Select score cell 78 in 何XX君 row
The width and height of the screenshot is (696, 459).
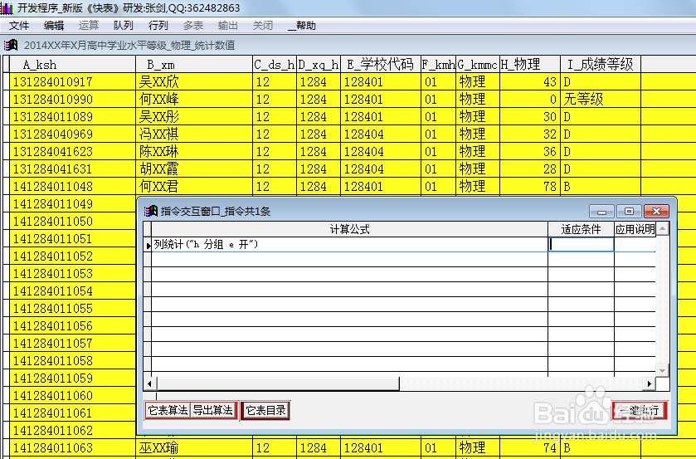click(530, 186)
